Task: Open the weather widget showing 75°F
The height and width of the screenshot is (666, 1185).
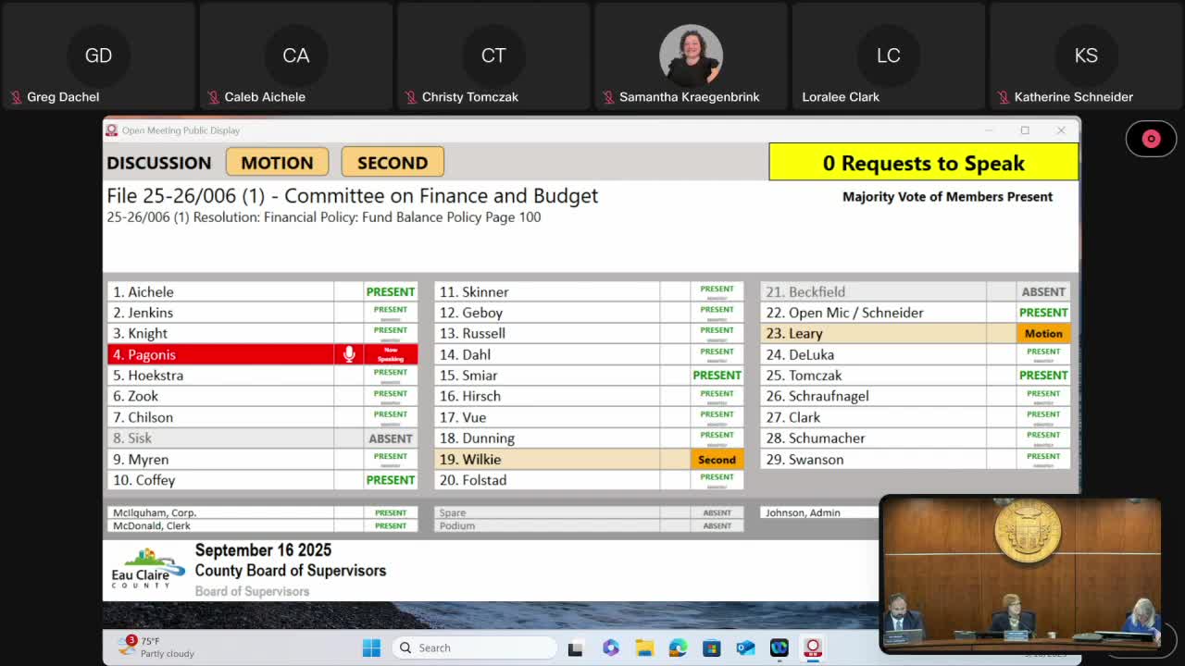Action: pos(156,647)
